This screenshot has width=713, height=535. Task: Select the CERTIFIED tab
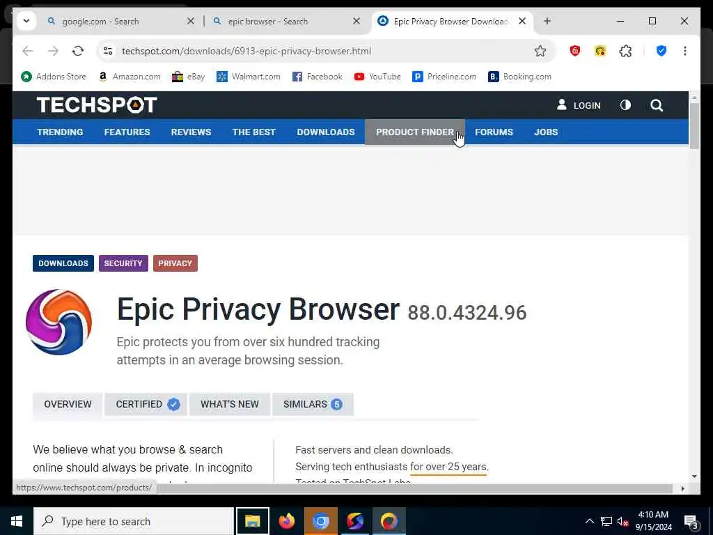pos(146,404)
